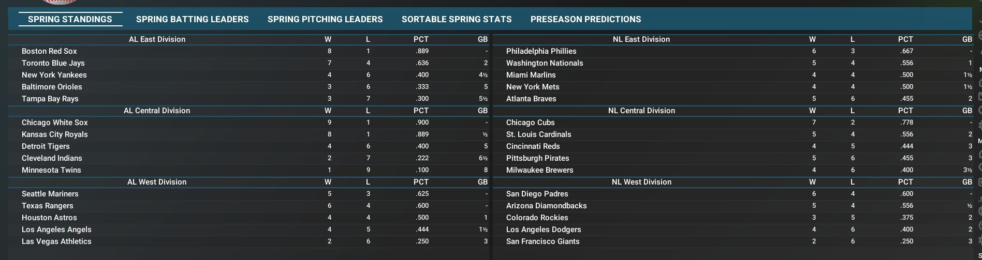This screenshot has height=260, width=982.
Task: Open the Los Angeles Dodgers team link
Action: [544, 230]
